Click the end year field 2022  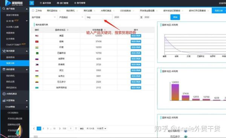(157, 17)
